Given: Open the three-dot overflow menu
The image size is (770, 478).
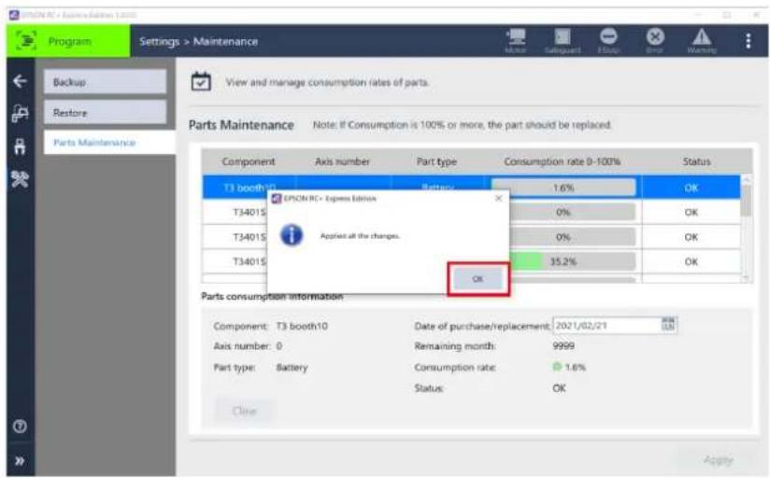Looking at the screenshot, I should (x=748, y=41).
